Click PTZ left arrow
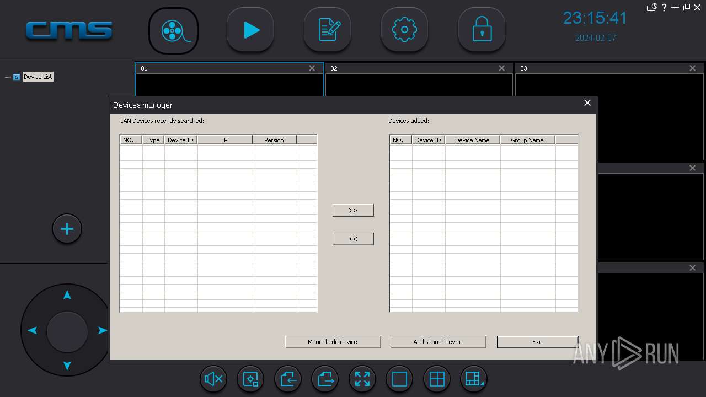 (33, 330)
